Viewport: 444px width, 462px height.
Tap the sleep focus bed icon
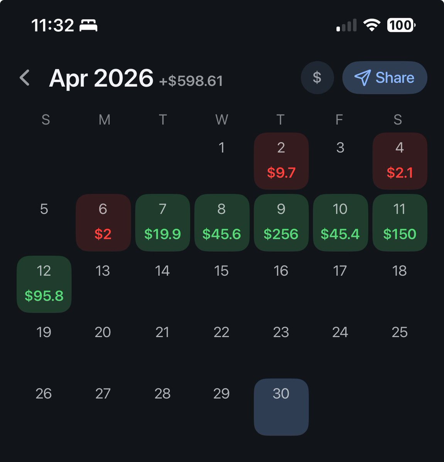[88, 26]
